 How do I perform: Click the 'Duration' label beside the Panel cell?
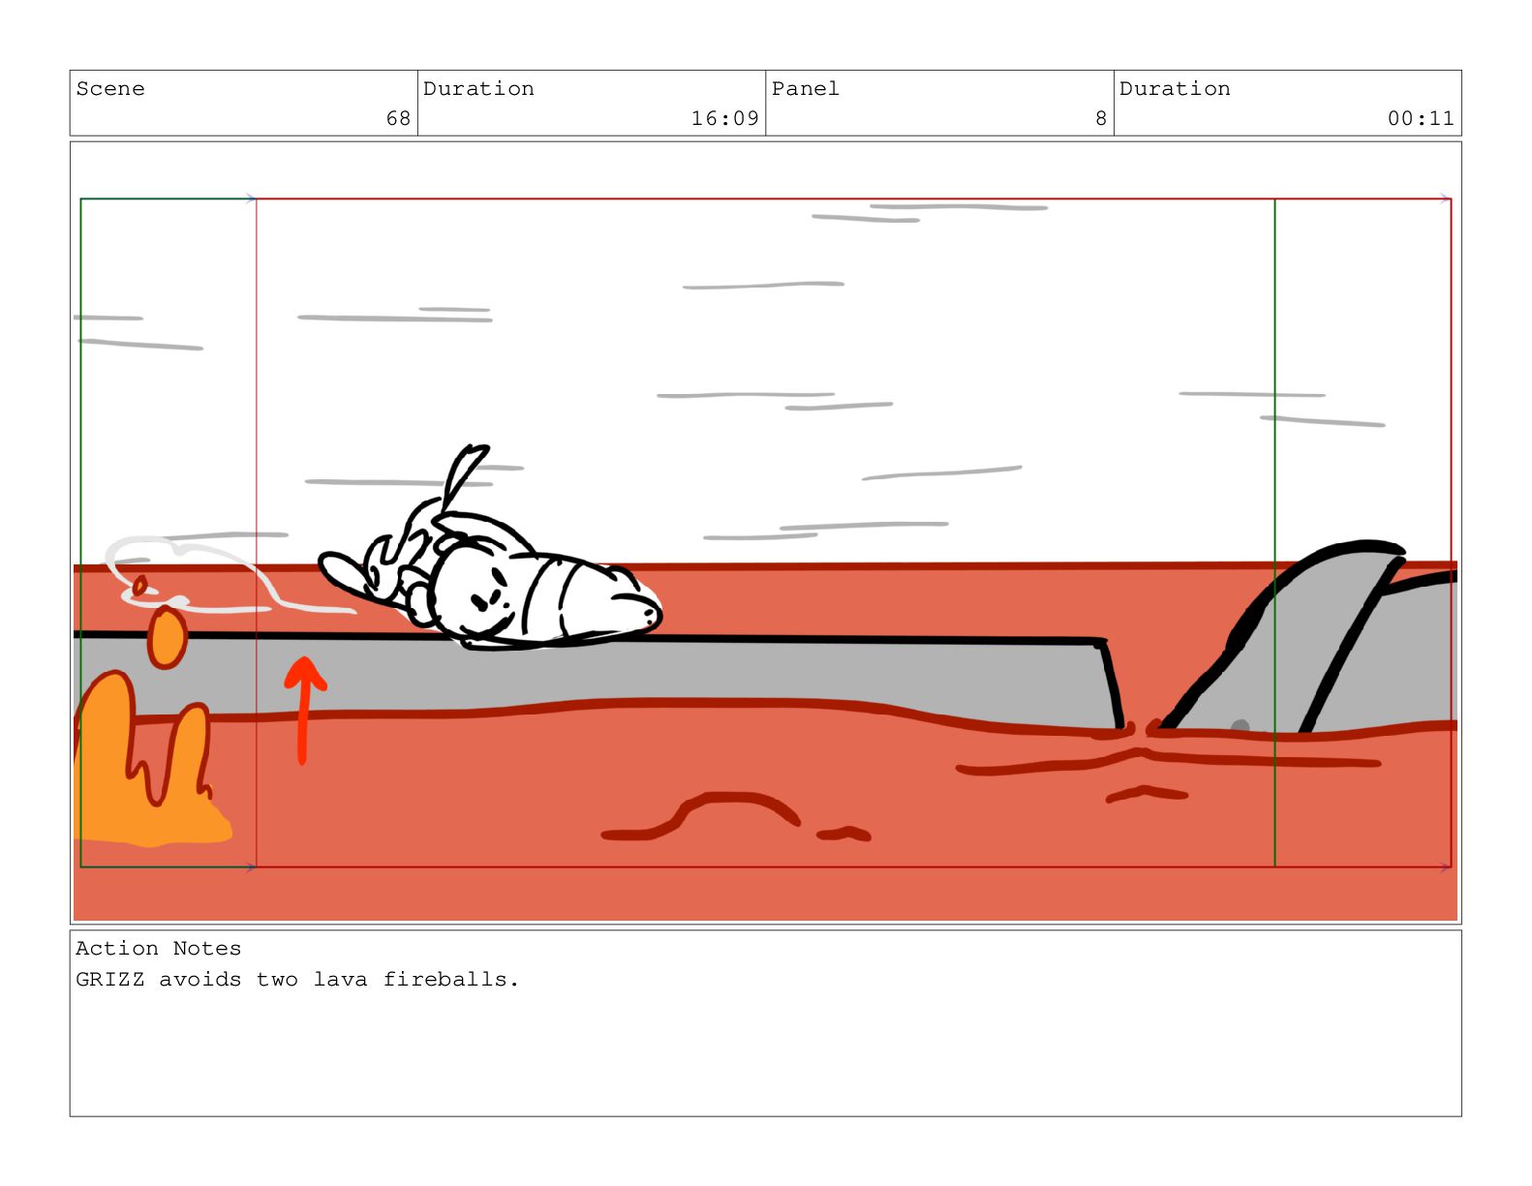pyautogui.click(x=1175, y=88)
